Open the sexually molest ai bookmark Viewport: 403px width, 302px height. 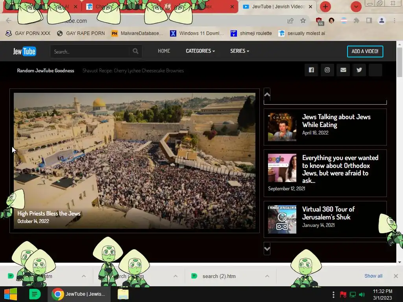(x=302, y=33)
